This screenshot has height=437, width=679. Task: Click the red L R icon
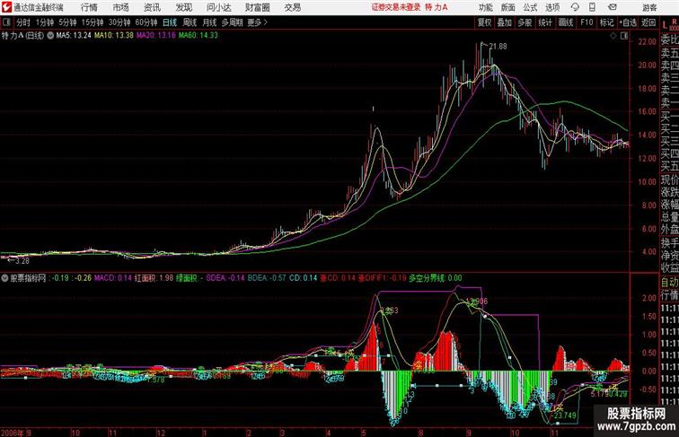tap(669, 25)
